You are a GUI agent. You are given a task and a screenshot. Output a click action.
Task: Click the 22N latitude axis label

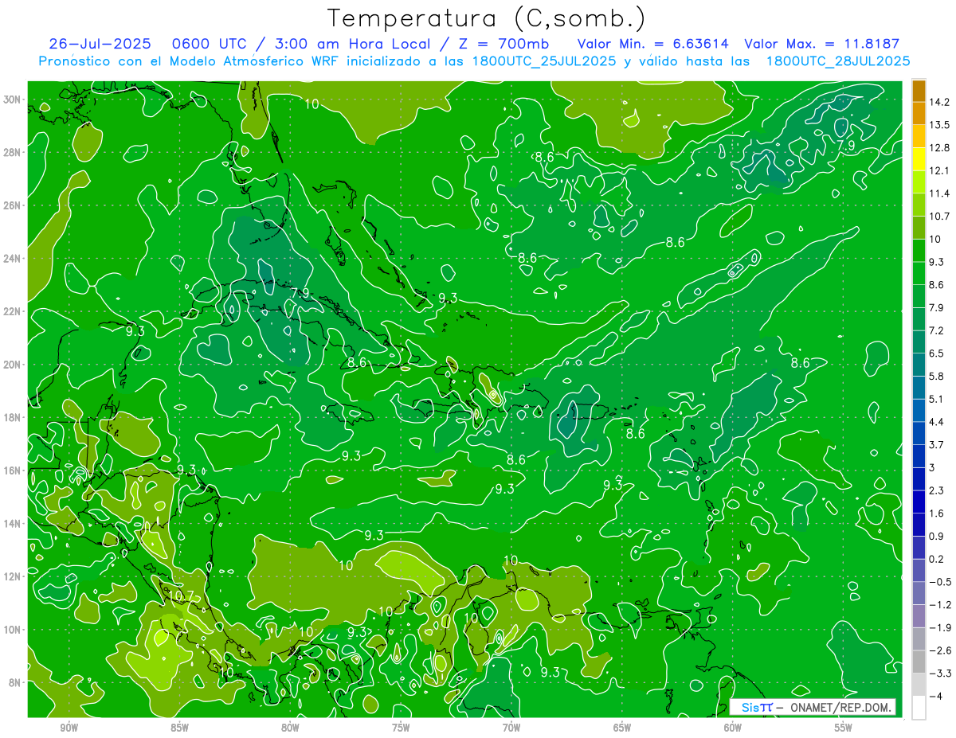13,311
